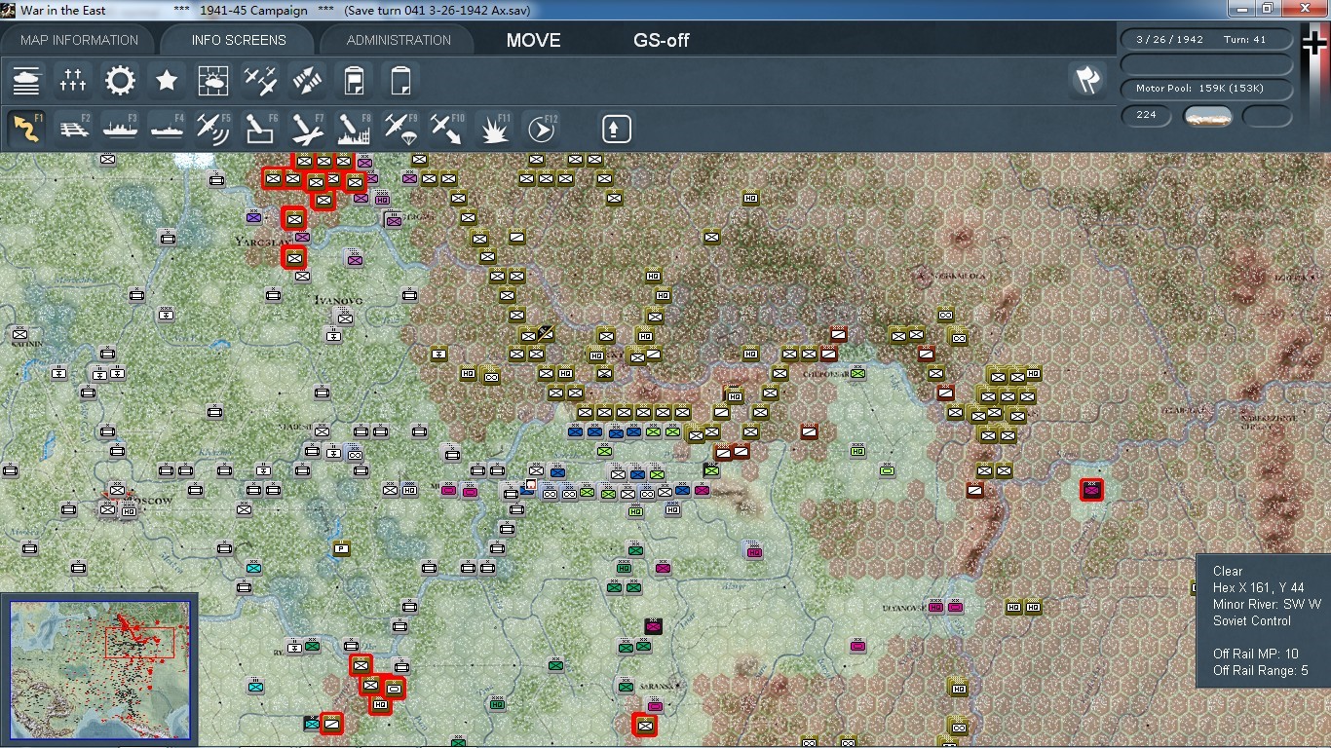This screenshot has width=1331, height=748.
Task: Open the Losses screen with crosses icon
Action: [73, 80]
